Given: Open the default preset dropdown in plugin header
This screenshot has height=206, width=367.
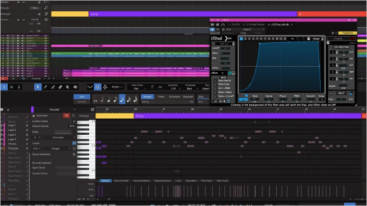Looking at the screenshot, I should (249, 30).
